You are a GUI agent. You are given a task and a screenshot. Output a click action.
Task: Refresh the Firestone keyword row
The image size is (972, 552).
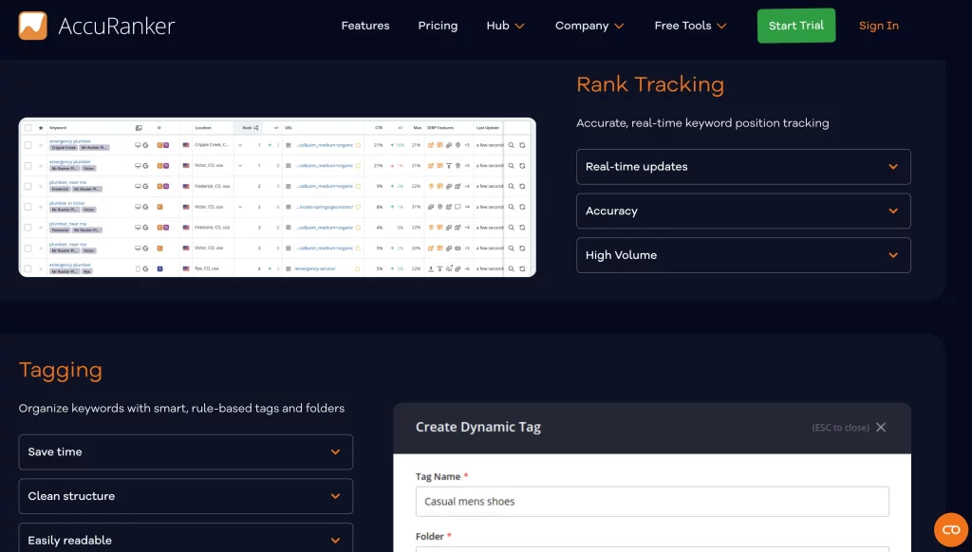(x=523, y=228)
